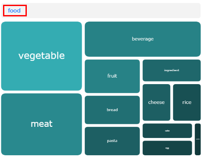Select the rice tile
Viewport: 204px width, 157px height.
pos(187,102)
